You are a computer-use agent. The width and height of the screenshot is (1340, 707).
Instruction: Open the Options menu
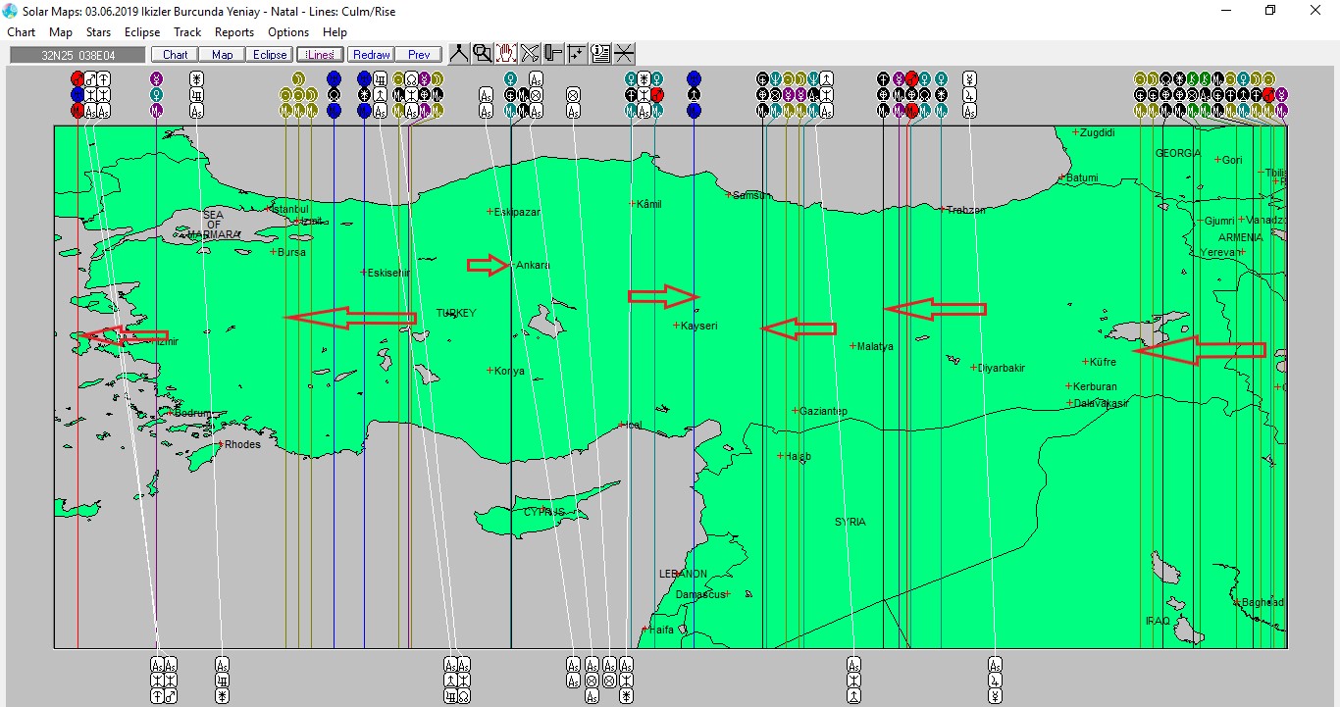(x=288, y=32)
